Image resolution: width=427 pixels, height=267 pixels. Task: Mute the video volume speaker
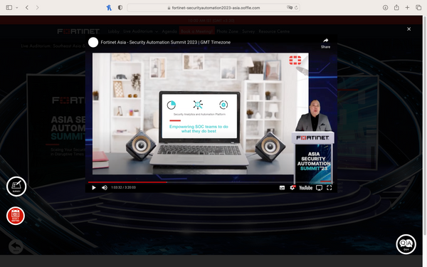pyautogui.click(x=105, y=188)
